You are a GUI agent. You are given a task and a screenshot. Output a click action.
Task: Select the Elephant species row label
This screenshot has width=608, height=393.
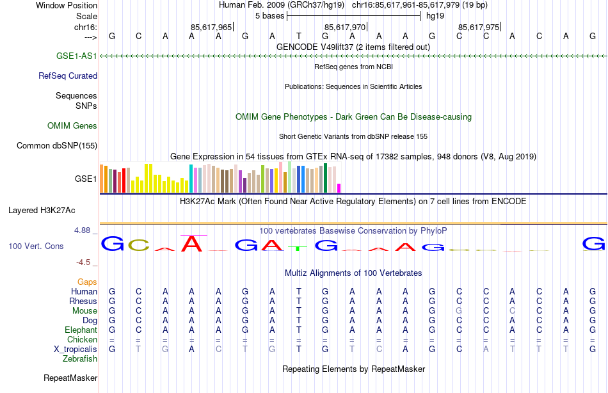coord(81,330)
